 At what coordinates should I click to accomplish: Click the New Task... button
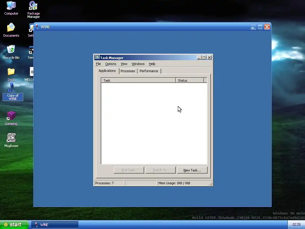pos(192,170)
